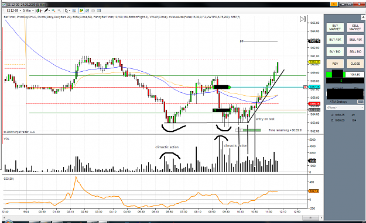
Task: Select the cursor pointer tool icon
Action: point(66,11)
